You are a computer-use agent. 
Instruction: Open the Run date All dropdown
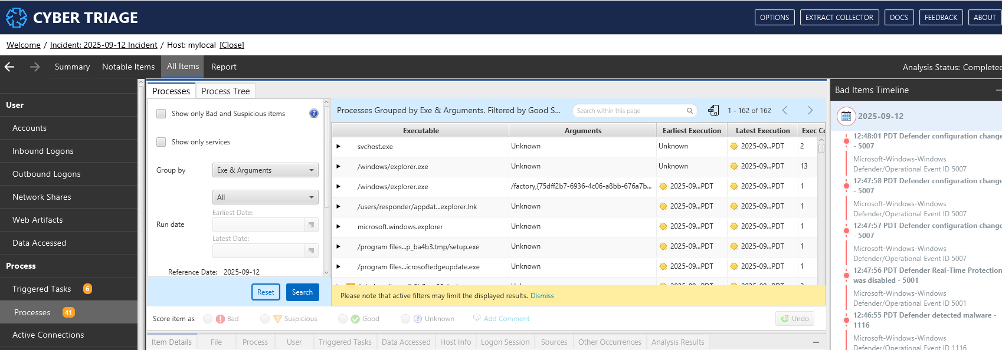click(265, 197)
